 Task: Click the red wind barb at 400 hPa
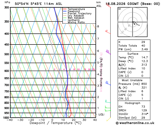[108, 32]
